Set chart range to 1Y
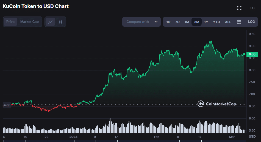 tap(206, 22)
